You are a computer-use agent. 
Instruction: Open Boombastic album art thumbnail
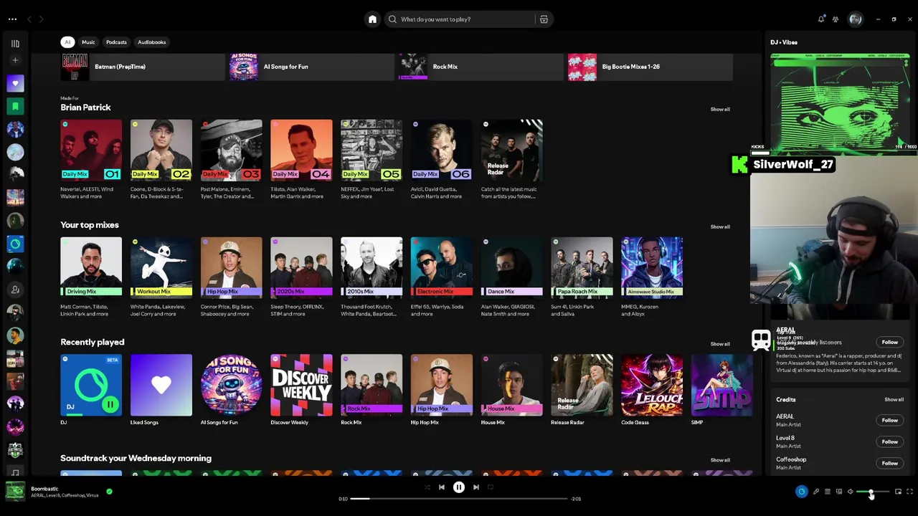(15, 492)
